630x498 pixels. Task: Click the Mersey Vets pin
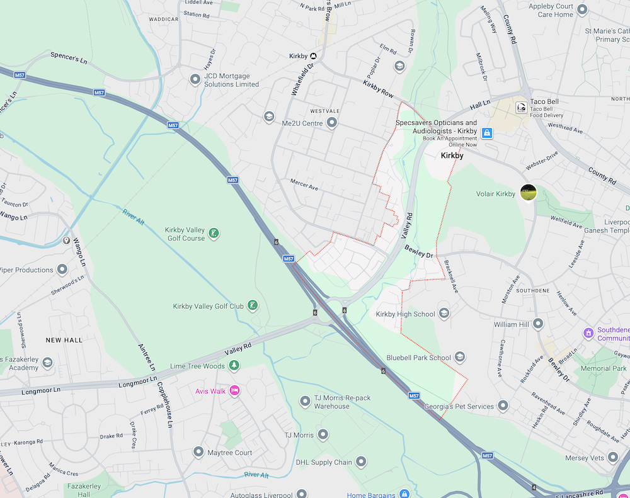click(x=613, y=457)
